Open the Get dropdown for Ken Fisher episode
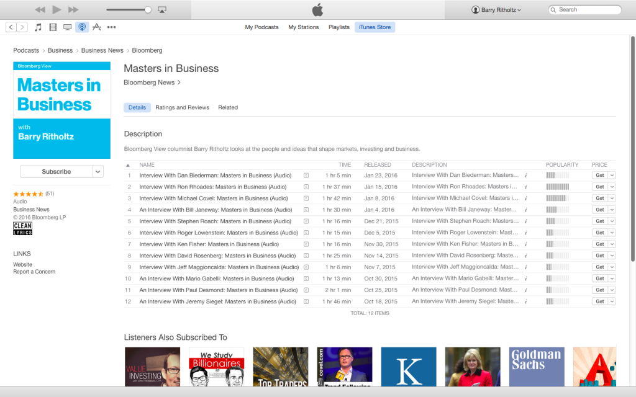 tap(612, 244)
